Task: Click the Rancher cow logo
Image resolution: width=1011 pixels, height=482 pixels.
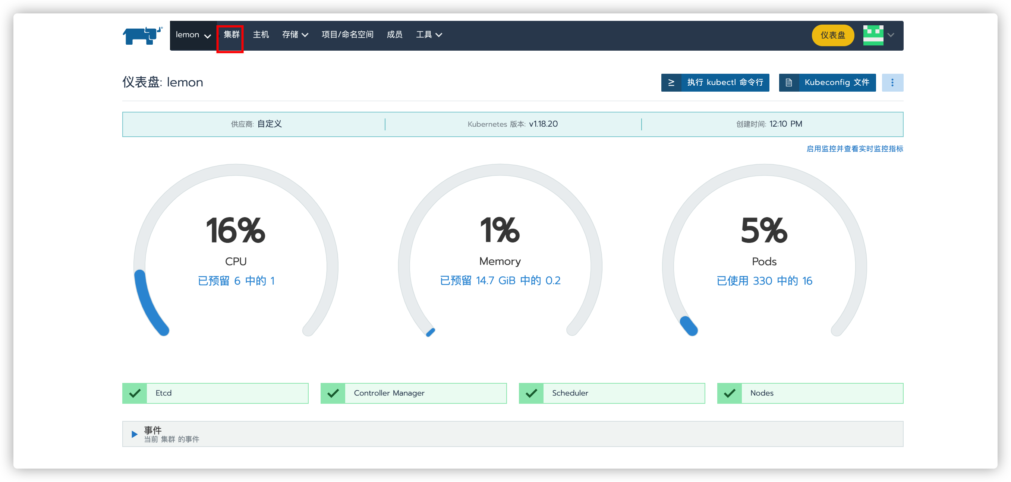Action: tap(142, 36)
